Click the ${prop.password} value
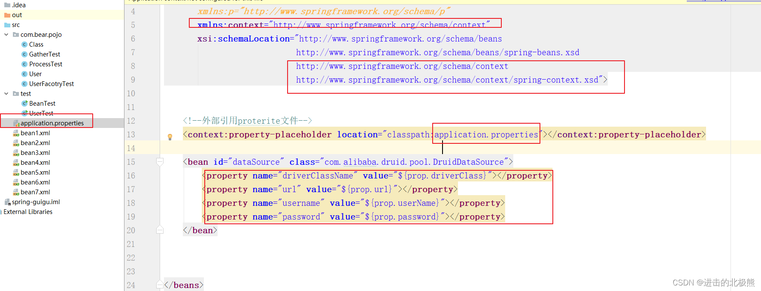Viewport: 761px width, 291px height. [402, 217]
